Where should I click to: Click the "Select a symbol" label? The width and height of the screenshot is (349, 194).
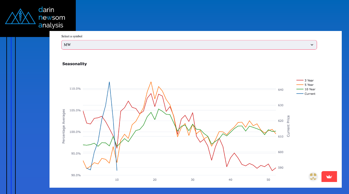pyautogui.click(x=72, y=36)
